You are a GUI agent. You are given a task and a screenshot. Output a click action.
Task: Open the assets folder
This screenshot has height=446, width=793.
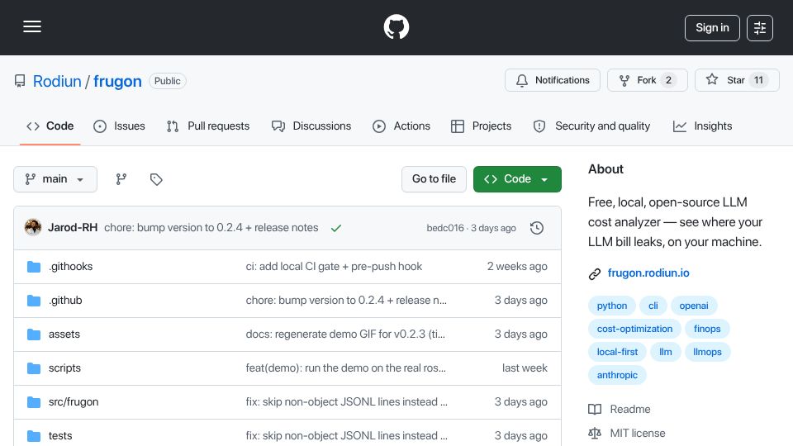point(64,334)
